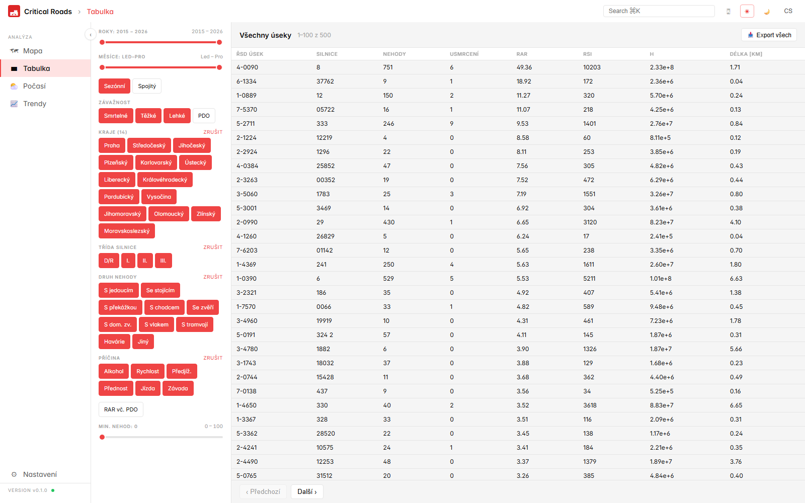Select the system theme device icon
The height and width of the screenshot is (503, 805).
728,11
